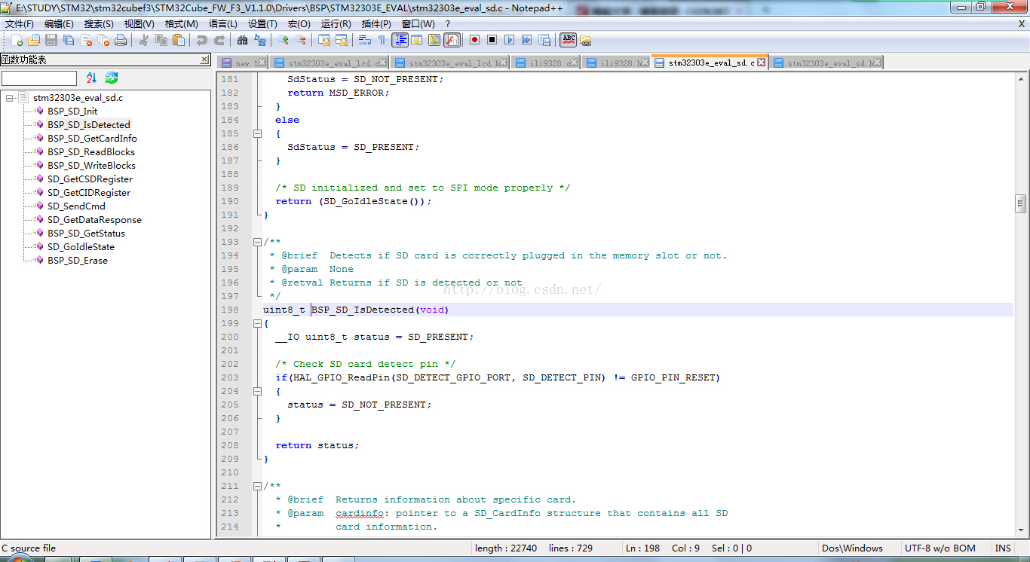Open Find with the binoculars icon
This screenshot has height=562, width=1030.
242,40
